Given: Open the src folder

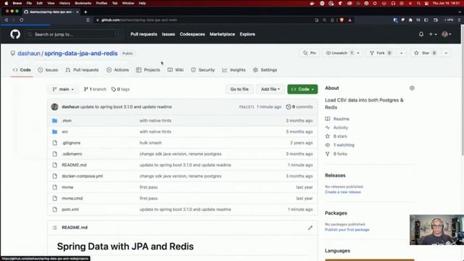Looking at the screenshot, I should [x=65, y=132].
